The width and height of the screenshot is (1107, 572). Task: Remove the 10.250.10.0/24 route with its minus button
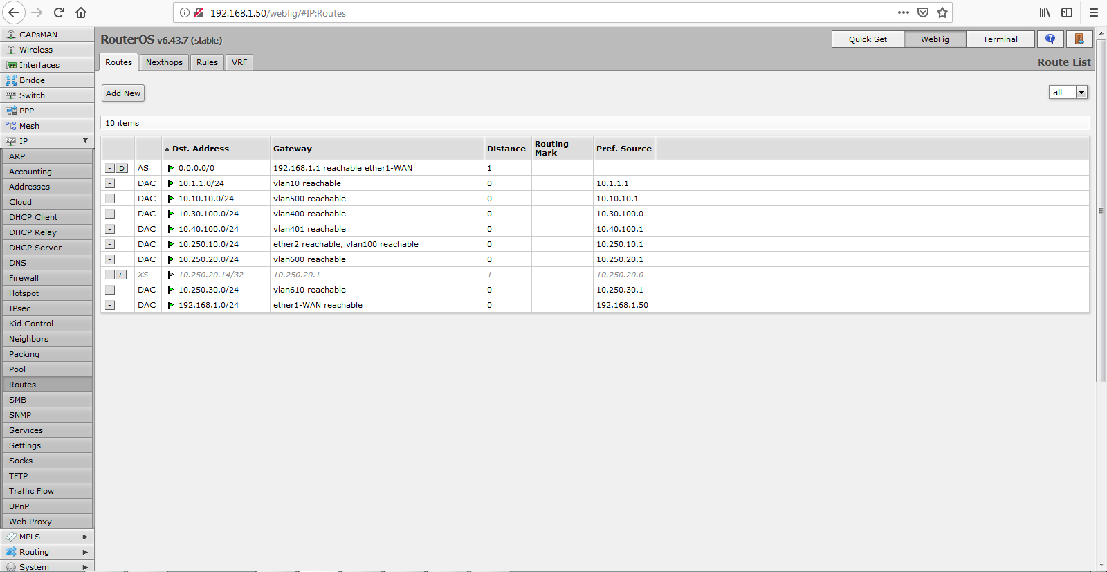tap(110, 244)
